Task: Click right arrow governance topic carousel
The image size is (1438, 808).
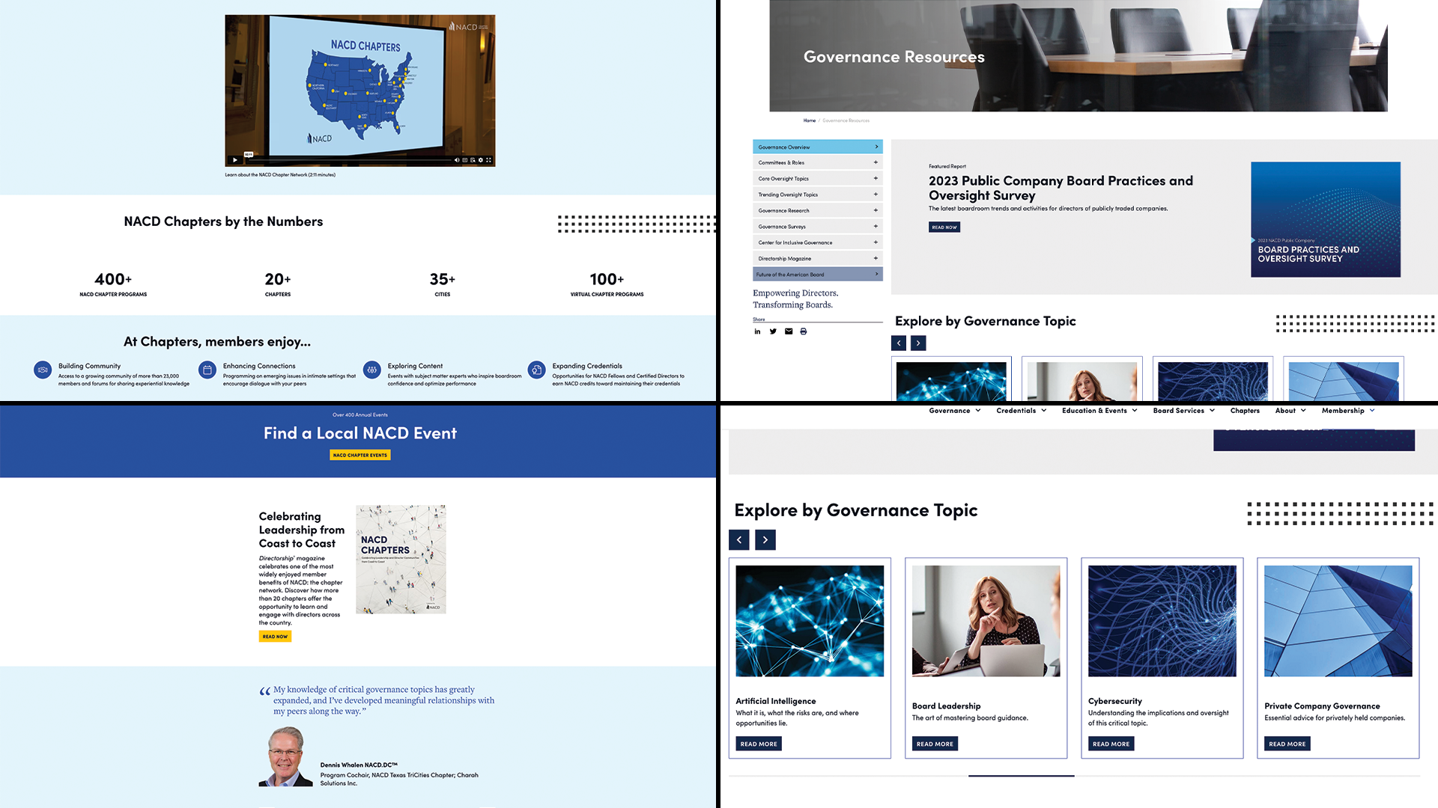Action: pos(765,539)
